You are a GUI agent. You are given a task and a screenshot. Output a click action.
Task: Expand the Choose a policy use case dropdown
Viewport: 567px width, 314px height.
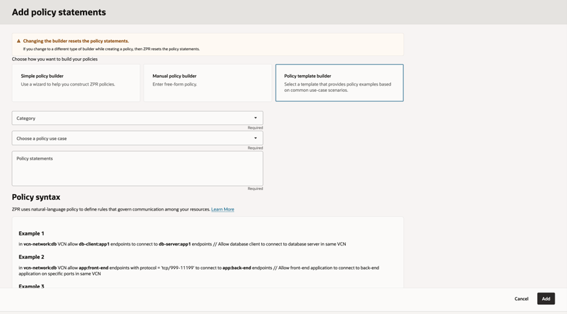[x=133, y=139]
